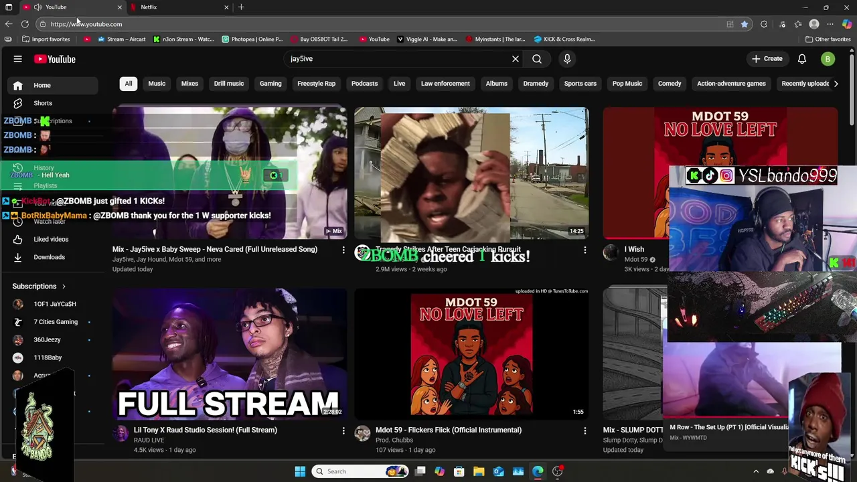Show hidden tray icons chevron

pos(756,471)
